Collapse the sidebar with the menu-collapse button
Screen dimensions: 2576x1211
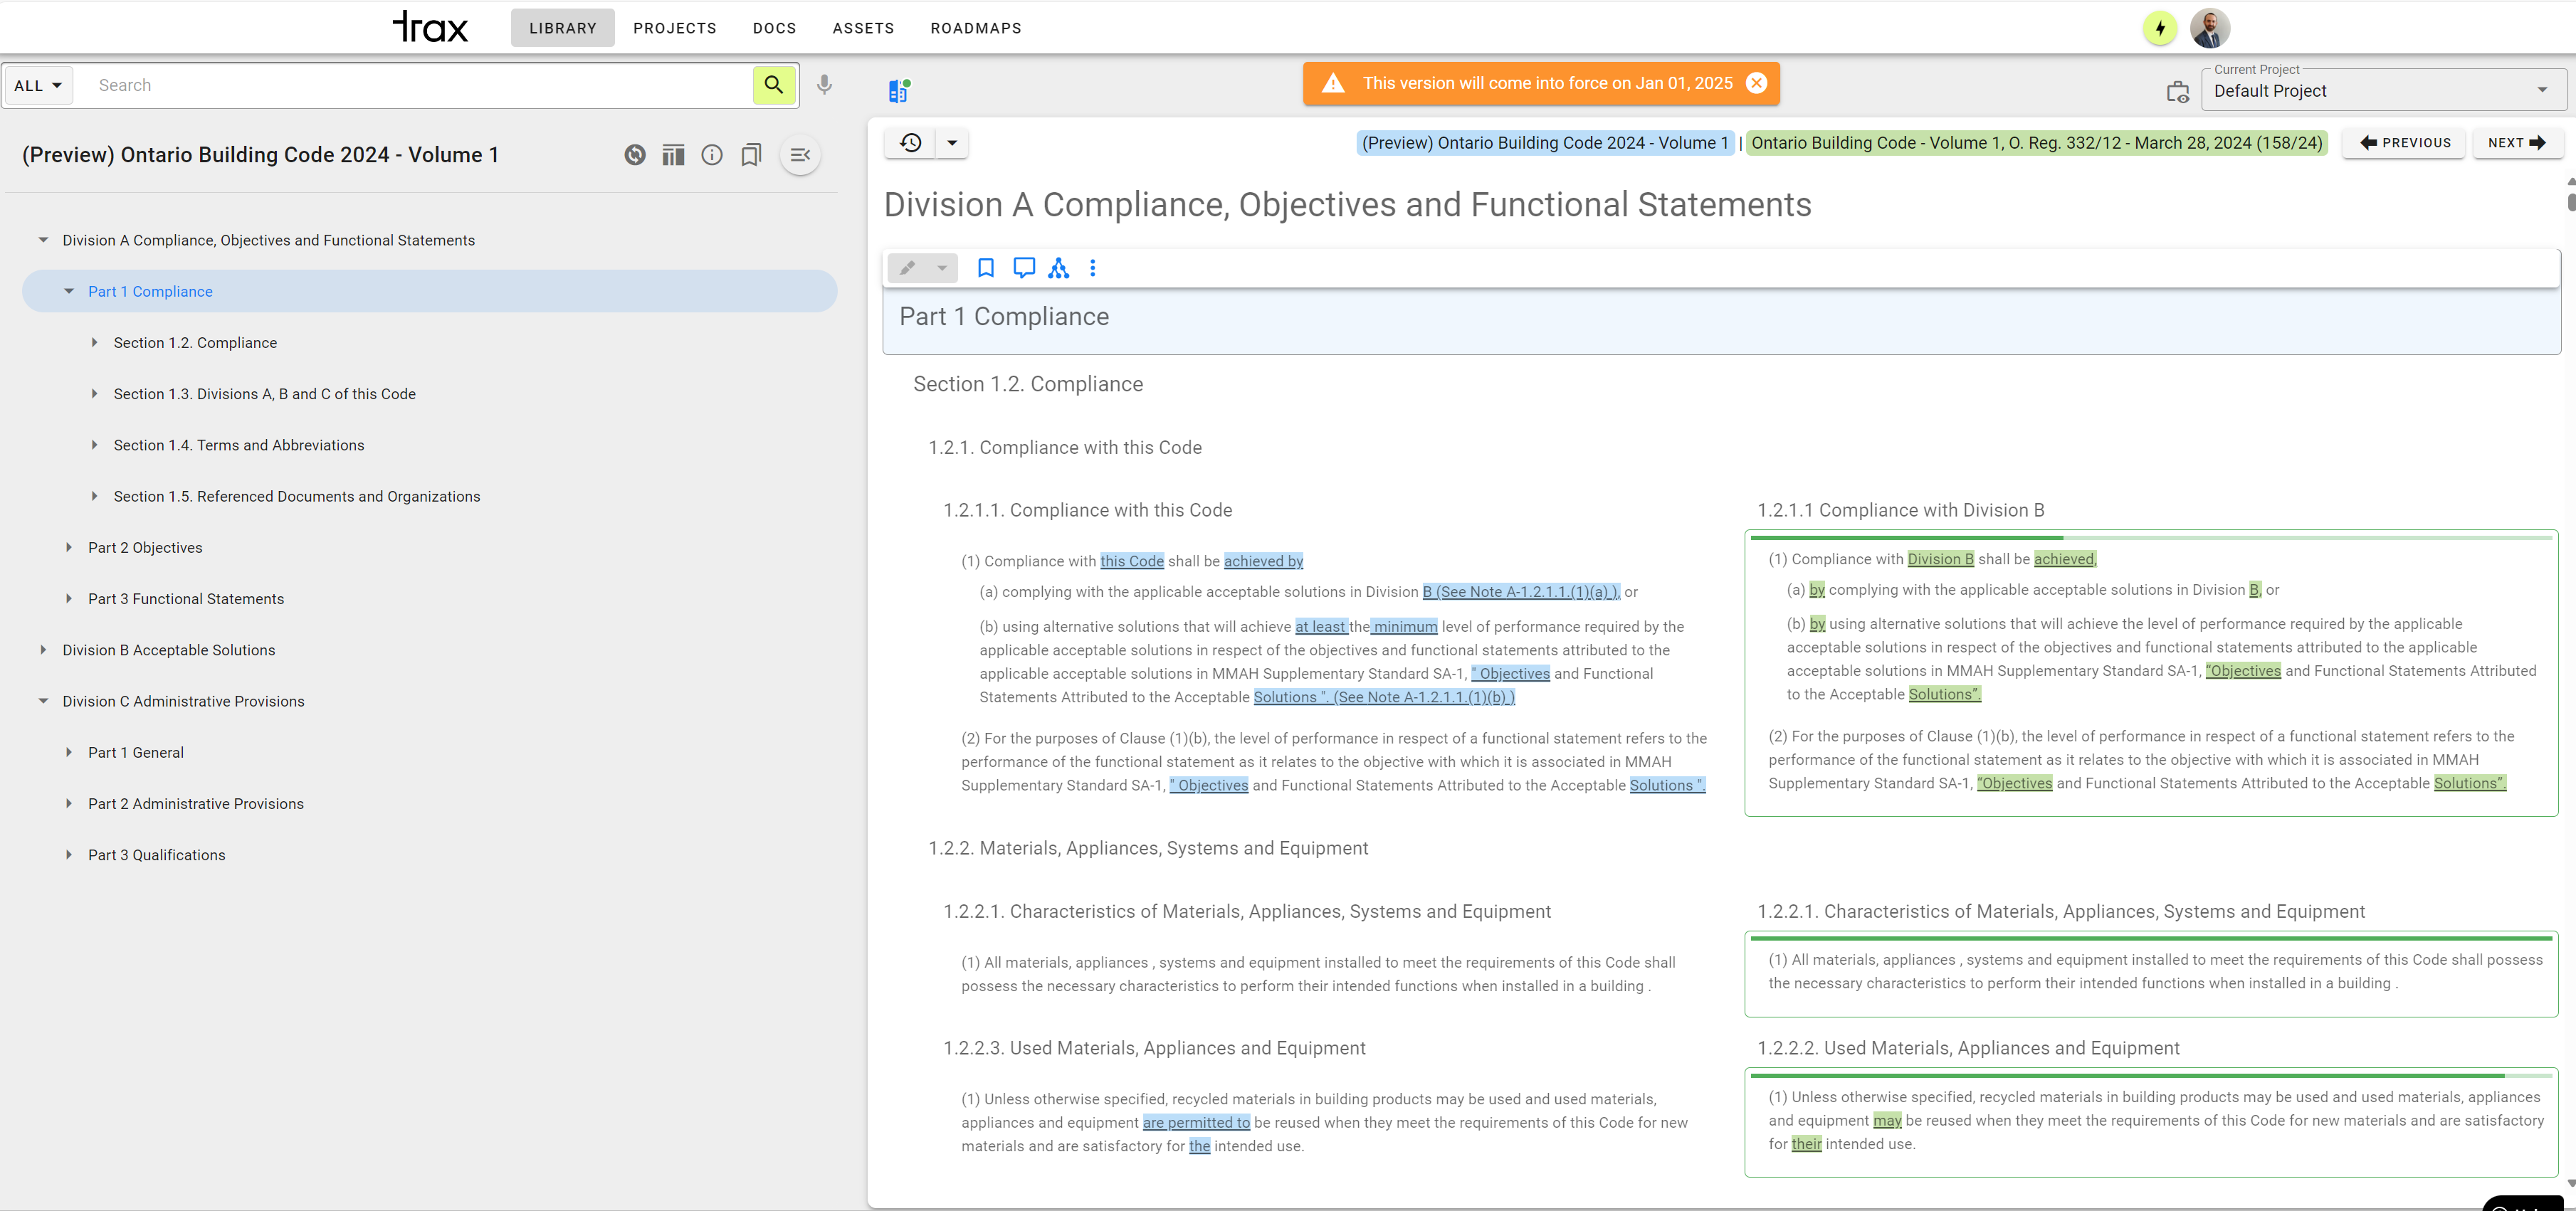pos(800,155)
